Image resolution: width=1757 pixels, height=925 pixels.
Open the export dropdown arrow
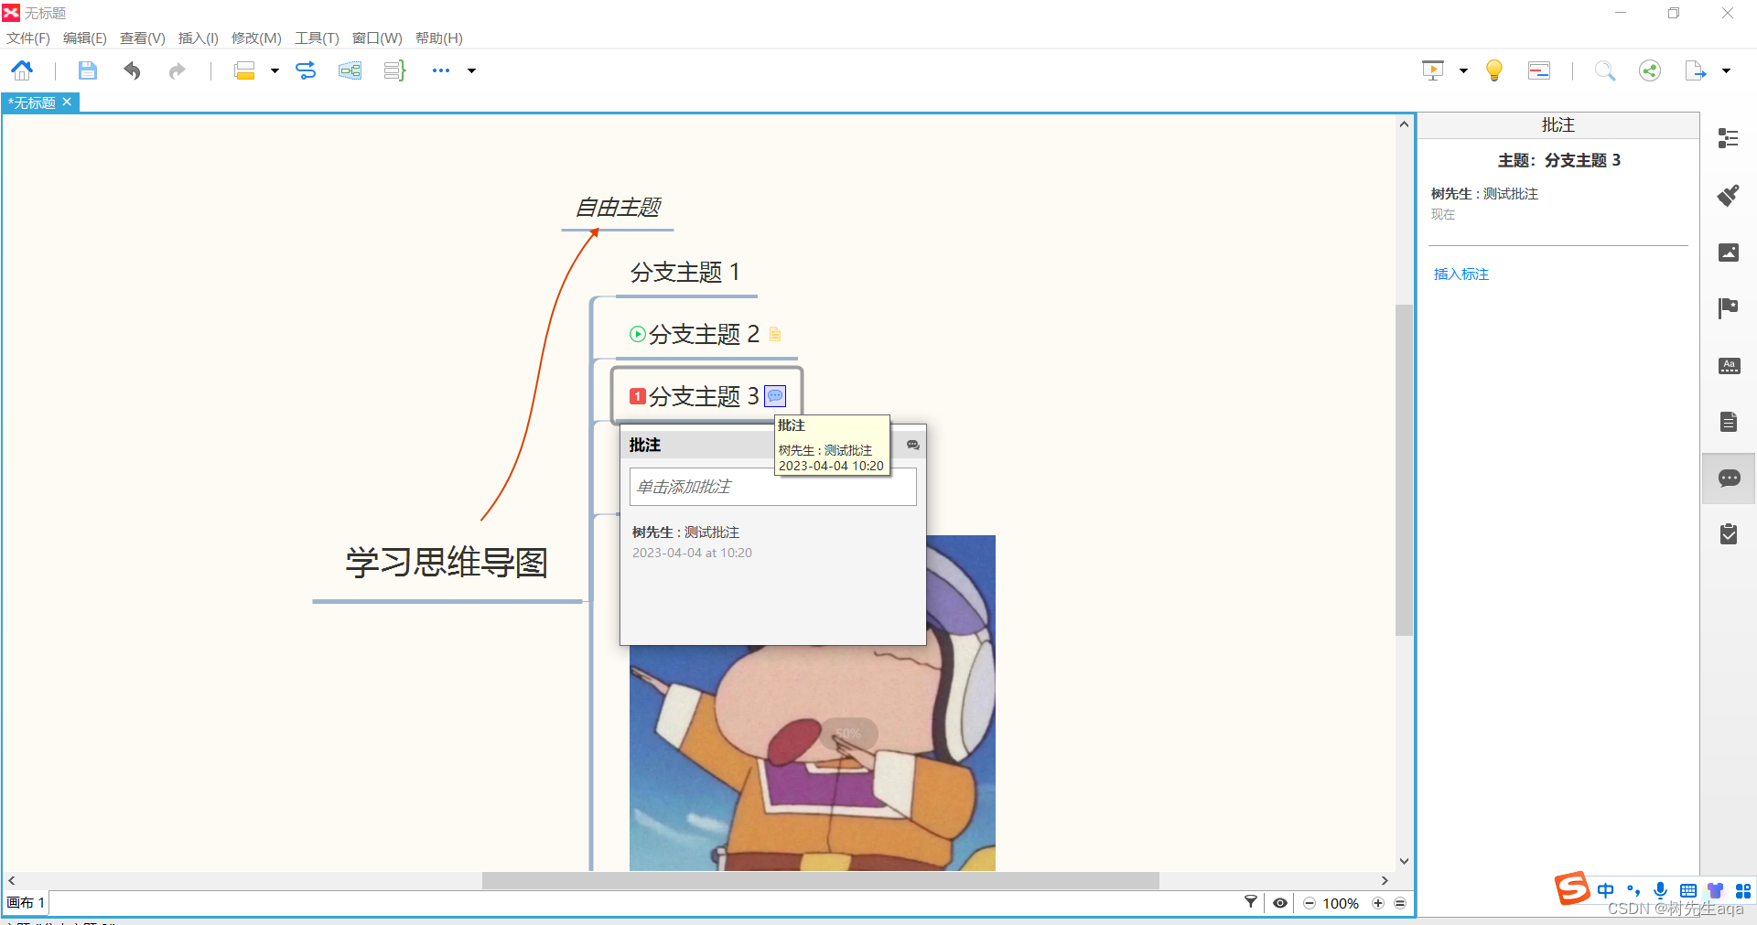click(x=1726, y=70)
